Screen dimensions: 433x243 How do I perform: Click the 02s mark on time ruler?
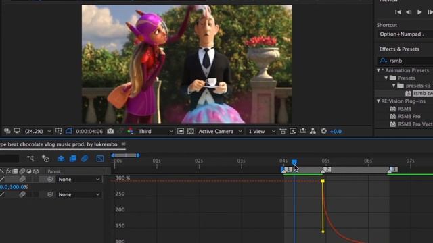point(199,161)
